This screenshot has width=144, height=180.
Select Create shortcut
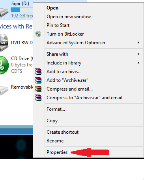click(94, 132)
